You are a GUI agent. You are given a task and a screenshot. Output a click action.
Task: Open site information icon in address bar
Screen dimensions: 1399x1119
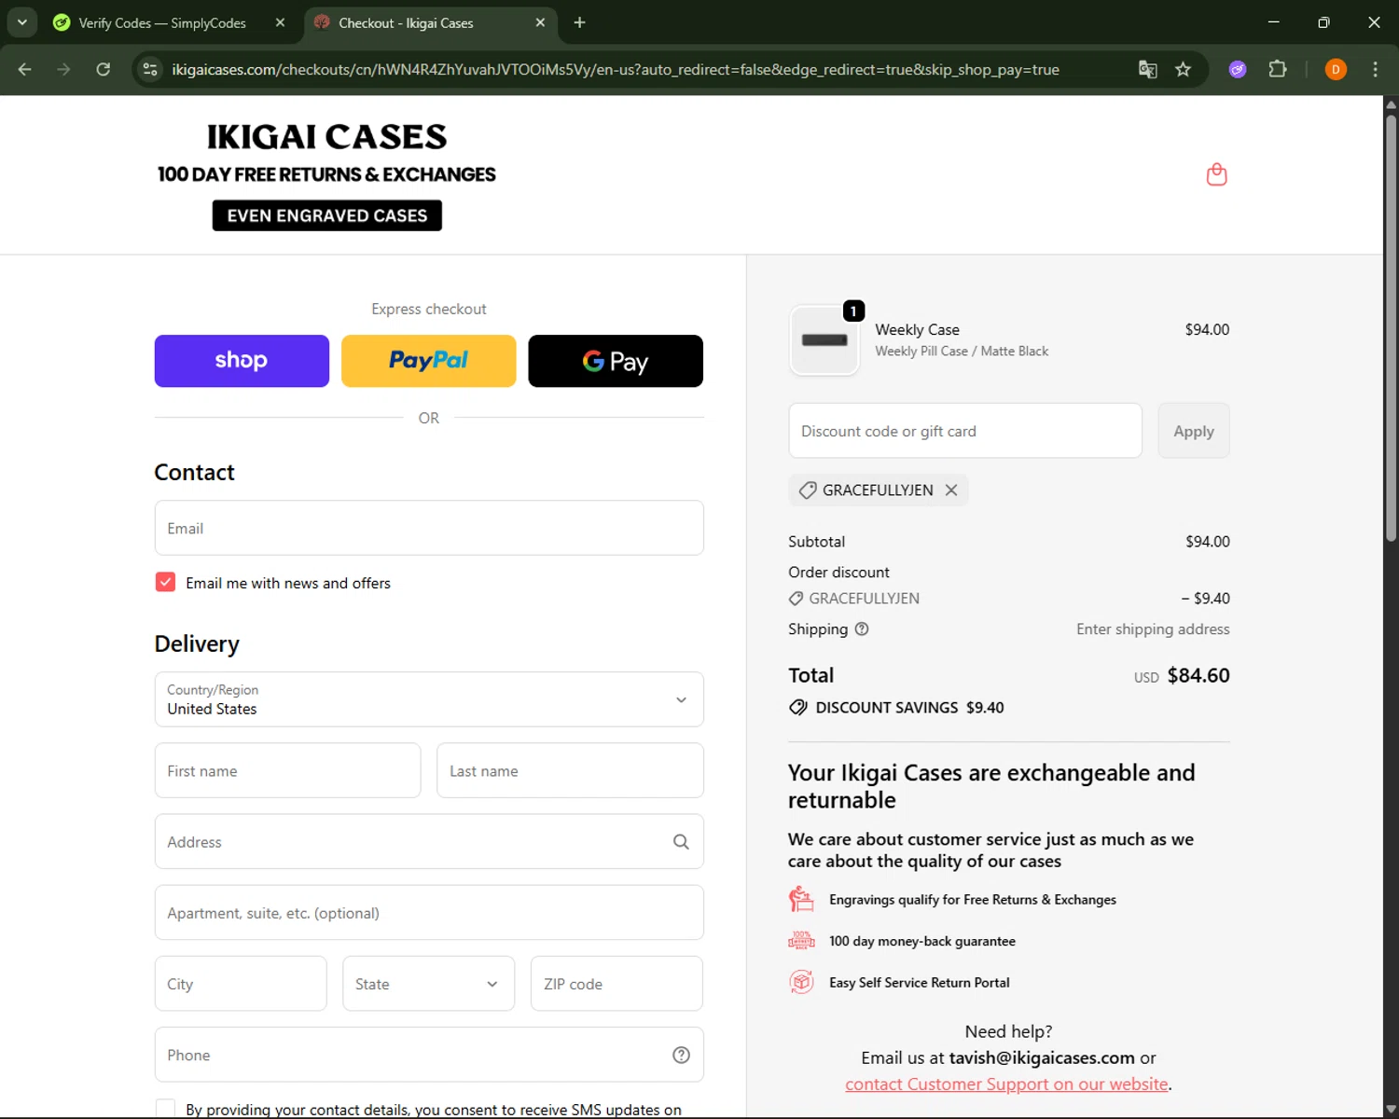pyautogui.click(x=150, y=69)
